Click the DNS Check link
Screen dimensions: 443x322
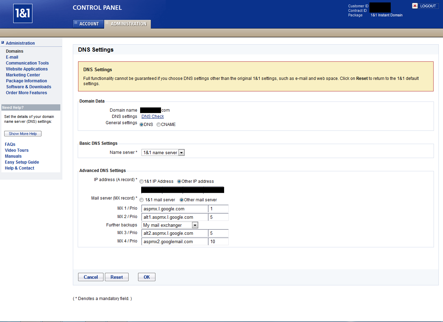coord(153,117)
